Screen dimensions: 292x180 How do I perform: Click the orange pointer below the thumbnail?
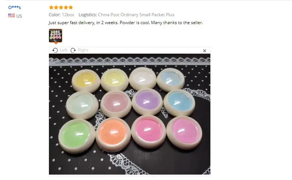click(x=56, y=43)
